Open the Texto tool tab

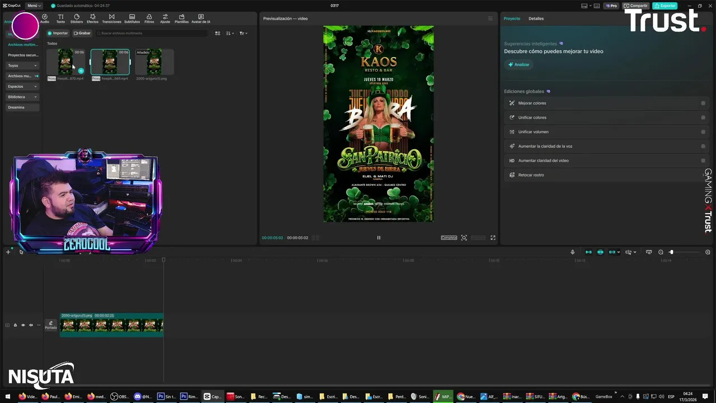(x=60, y=18)
